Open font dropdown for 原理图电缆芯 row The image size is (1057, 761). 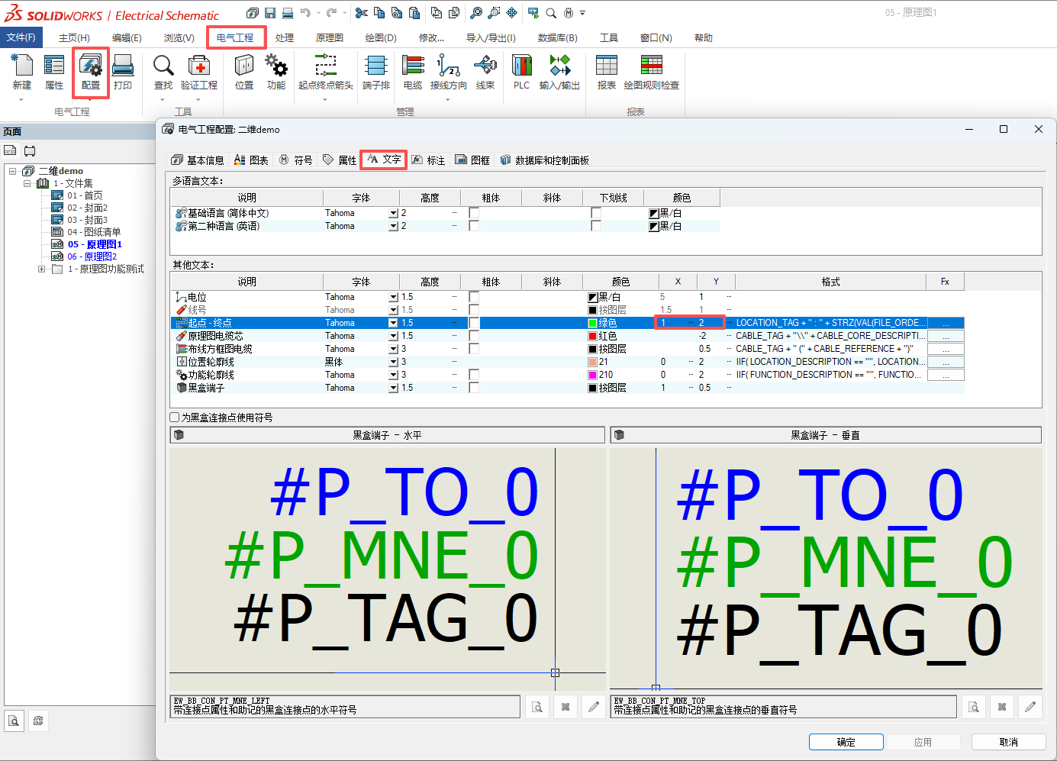[x=394, y=336]
